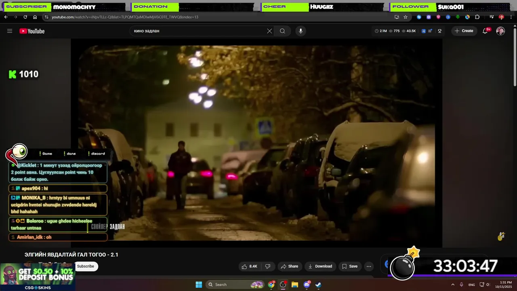Image resolution: width=517 pixels, height=291 pixels.
Task: Share the video
Action: point(289,266)
